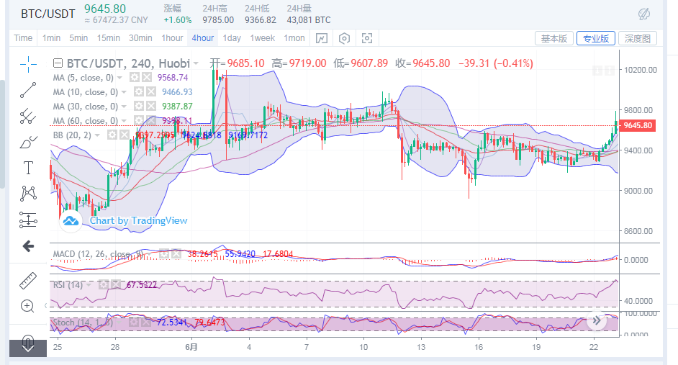Open dropdown next to Huobi symbol title
This screenshot has height=365, width=678.
[200, 63]
